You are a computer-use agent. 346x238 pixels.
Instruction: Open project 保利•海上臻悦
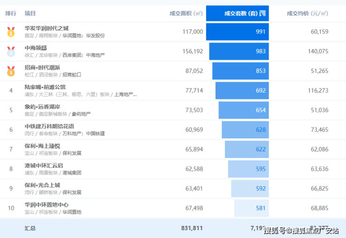43,146
